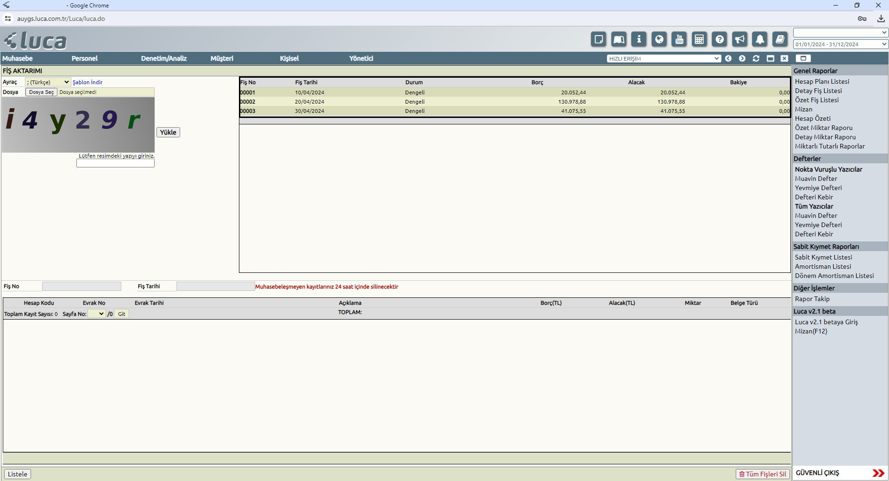The width and height of the screenshot is (889, 481).
Task: Open the megaphone announcements icon
Action: tap(739, 39)
